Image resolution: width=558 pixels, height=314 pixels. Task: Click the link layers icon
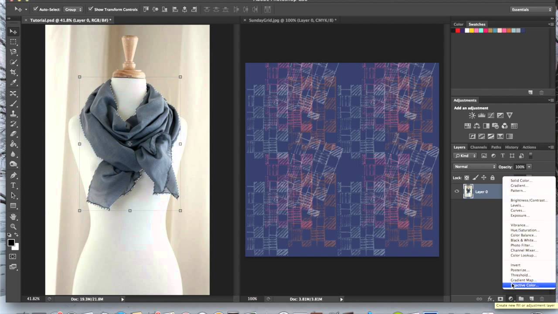479,299
